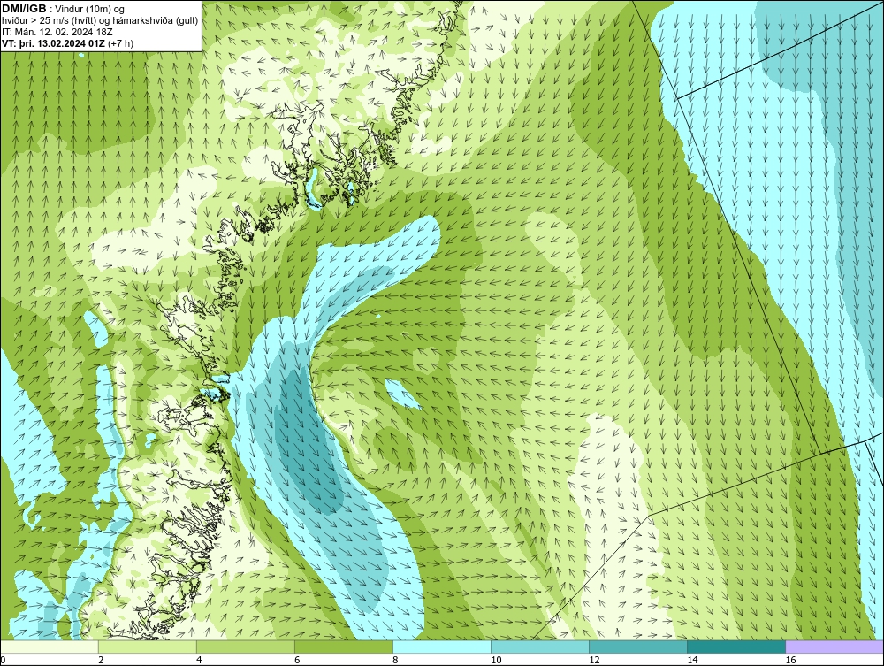The image size is (884, 666).
Task: Click the 'Vindur (10m) og' label
Action: click(90, 9)
